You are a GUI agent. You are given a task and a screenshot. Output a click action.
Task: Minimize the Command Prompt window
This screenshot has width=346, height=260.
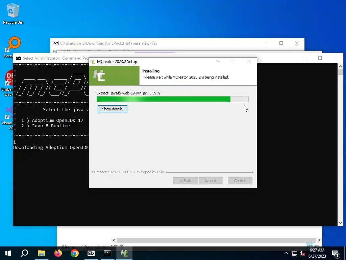305,58
